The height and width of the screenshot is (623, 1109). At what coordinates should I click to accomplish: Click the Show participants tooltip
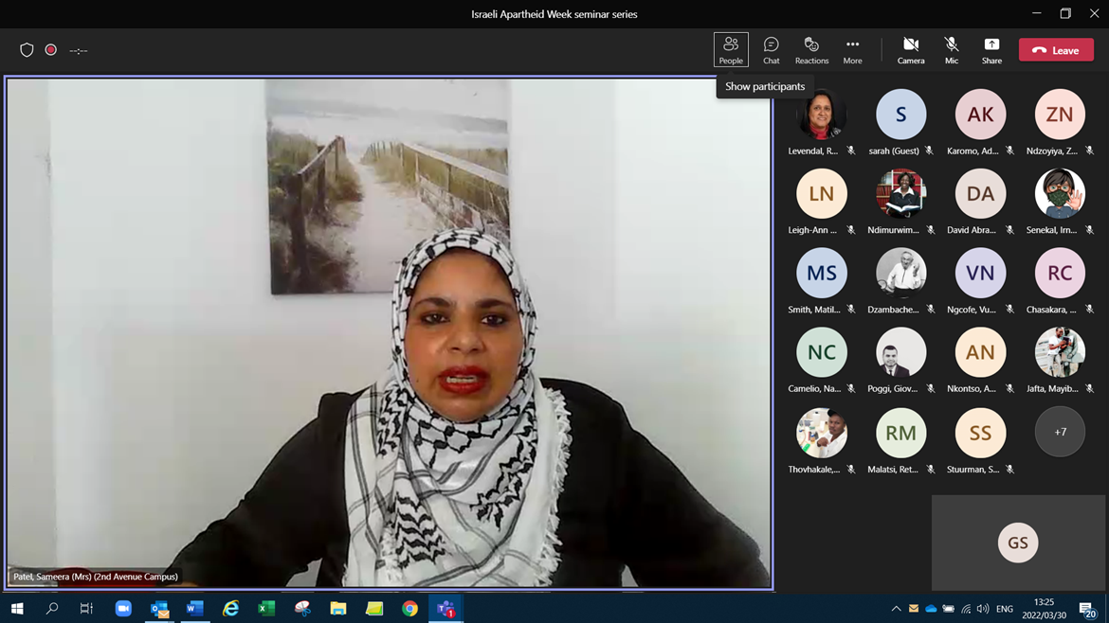pos(765,86)
